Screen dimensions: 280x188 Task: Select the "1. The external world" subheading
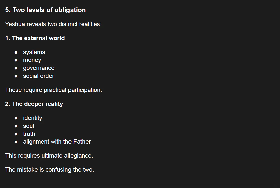tap(35, 38)
